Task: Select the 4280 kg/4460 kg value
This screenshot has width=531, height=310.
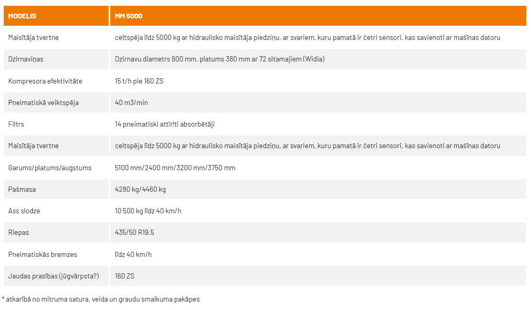Action: (x=141, y=189)
